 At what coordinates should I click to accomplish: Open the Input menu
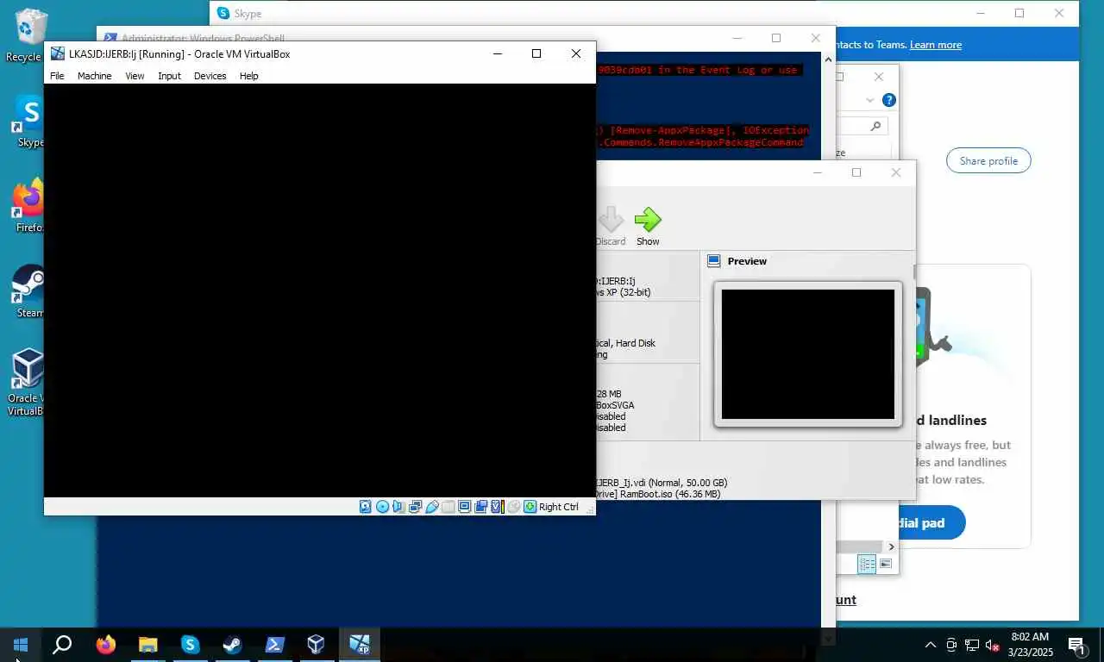pyautogui.click(x=169, y=76)
